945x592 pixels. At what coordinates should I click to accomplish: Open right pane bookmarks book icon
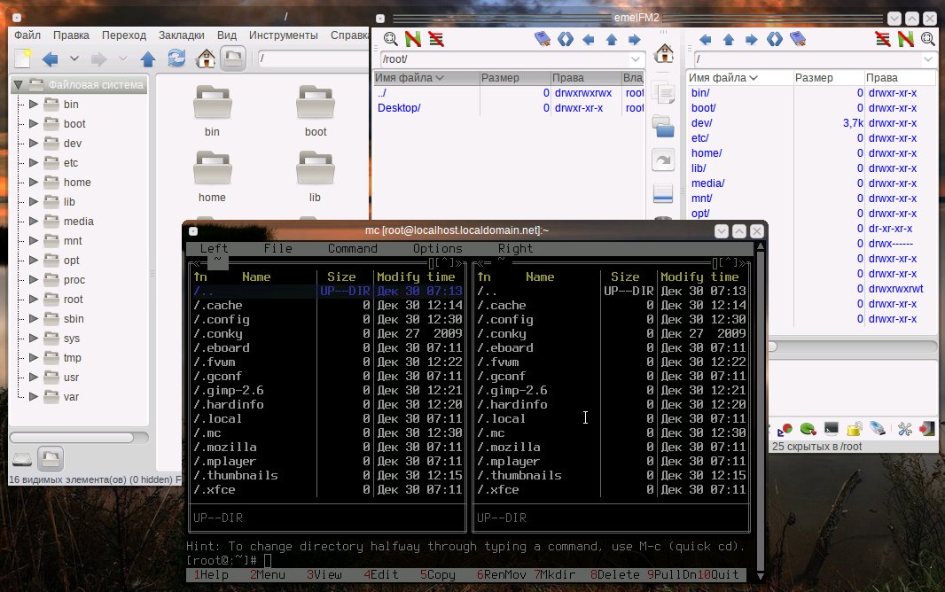(798, 39)
